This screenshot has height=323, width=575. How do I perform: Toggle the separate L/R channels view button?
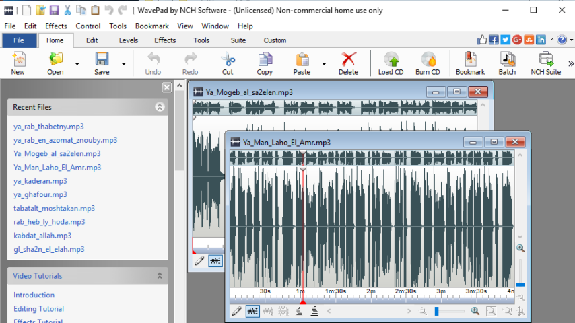pos(283,312)
